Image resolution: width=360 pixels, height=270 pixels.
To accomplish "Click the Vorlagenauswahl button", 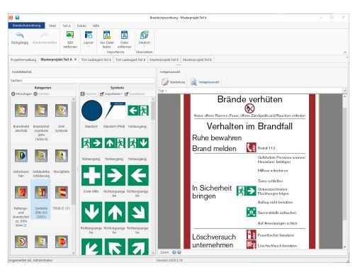I will 205,82.
